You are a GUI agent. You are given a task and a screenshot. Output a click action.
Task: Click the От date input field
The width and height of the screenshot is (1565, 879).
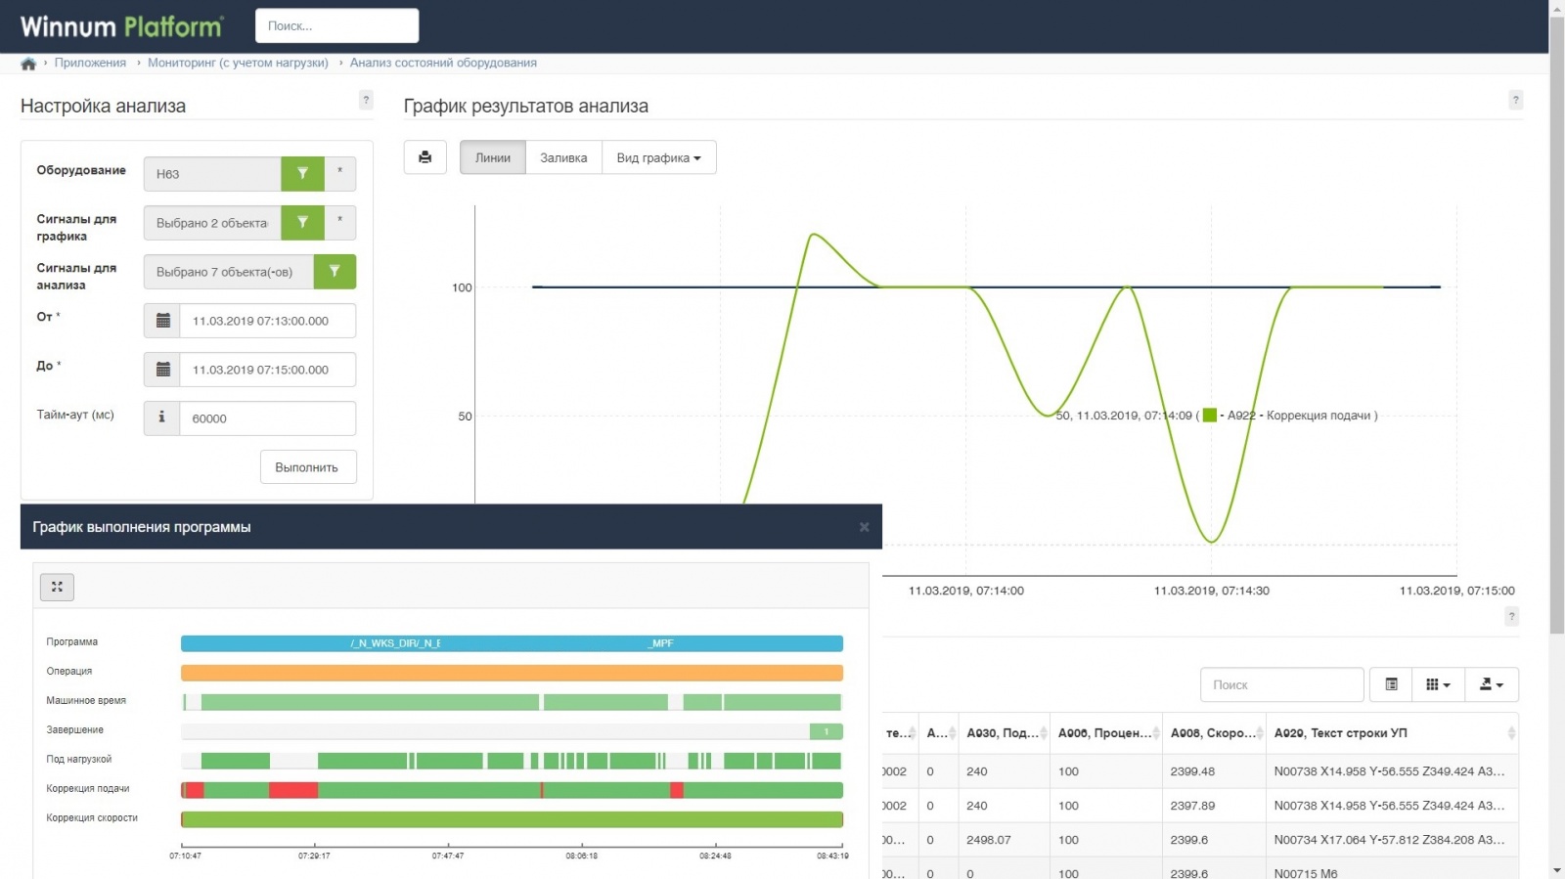point(267,321)
